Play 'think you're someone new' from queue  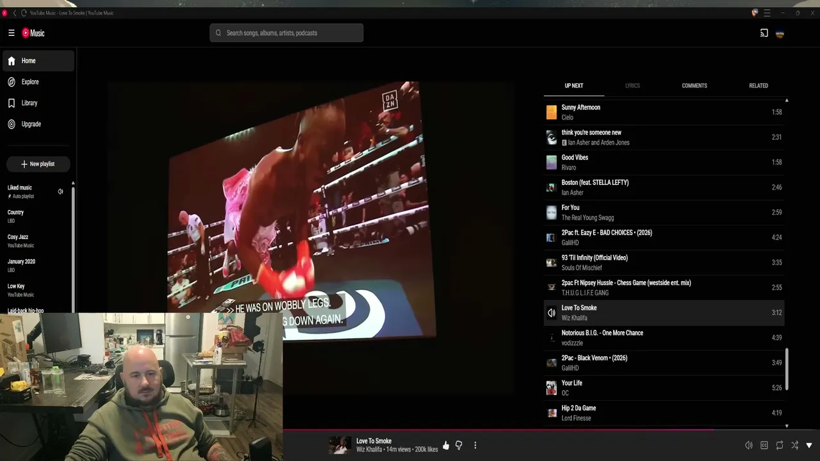pyautogui.click(x=664, y=137)
